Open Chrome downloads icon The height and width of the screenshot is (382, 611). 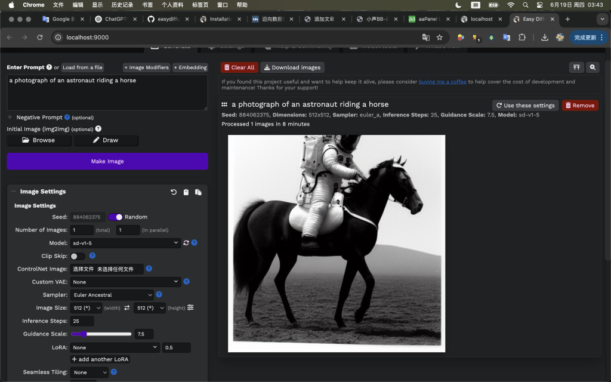[545, 38]
